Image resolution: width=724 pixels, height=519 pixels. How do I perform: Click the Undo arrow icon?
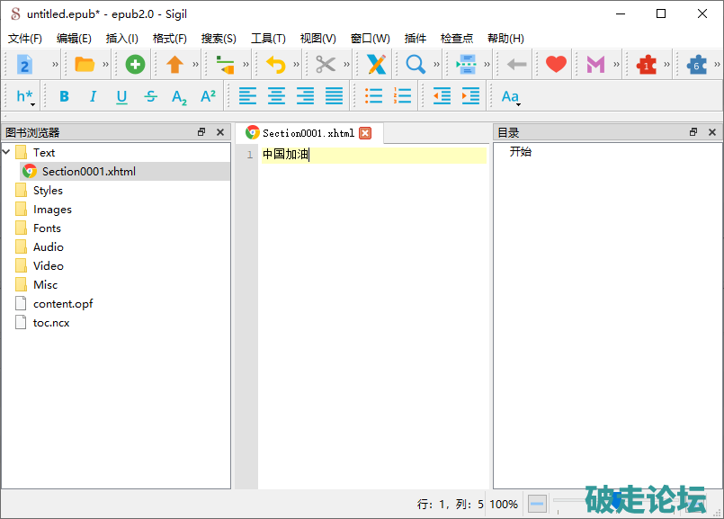pyautogui.click(x=275, y=64)
